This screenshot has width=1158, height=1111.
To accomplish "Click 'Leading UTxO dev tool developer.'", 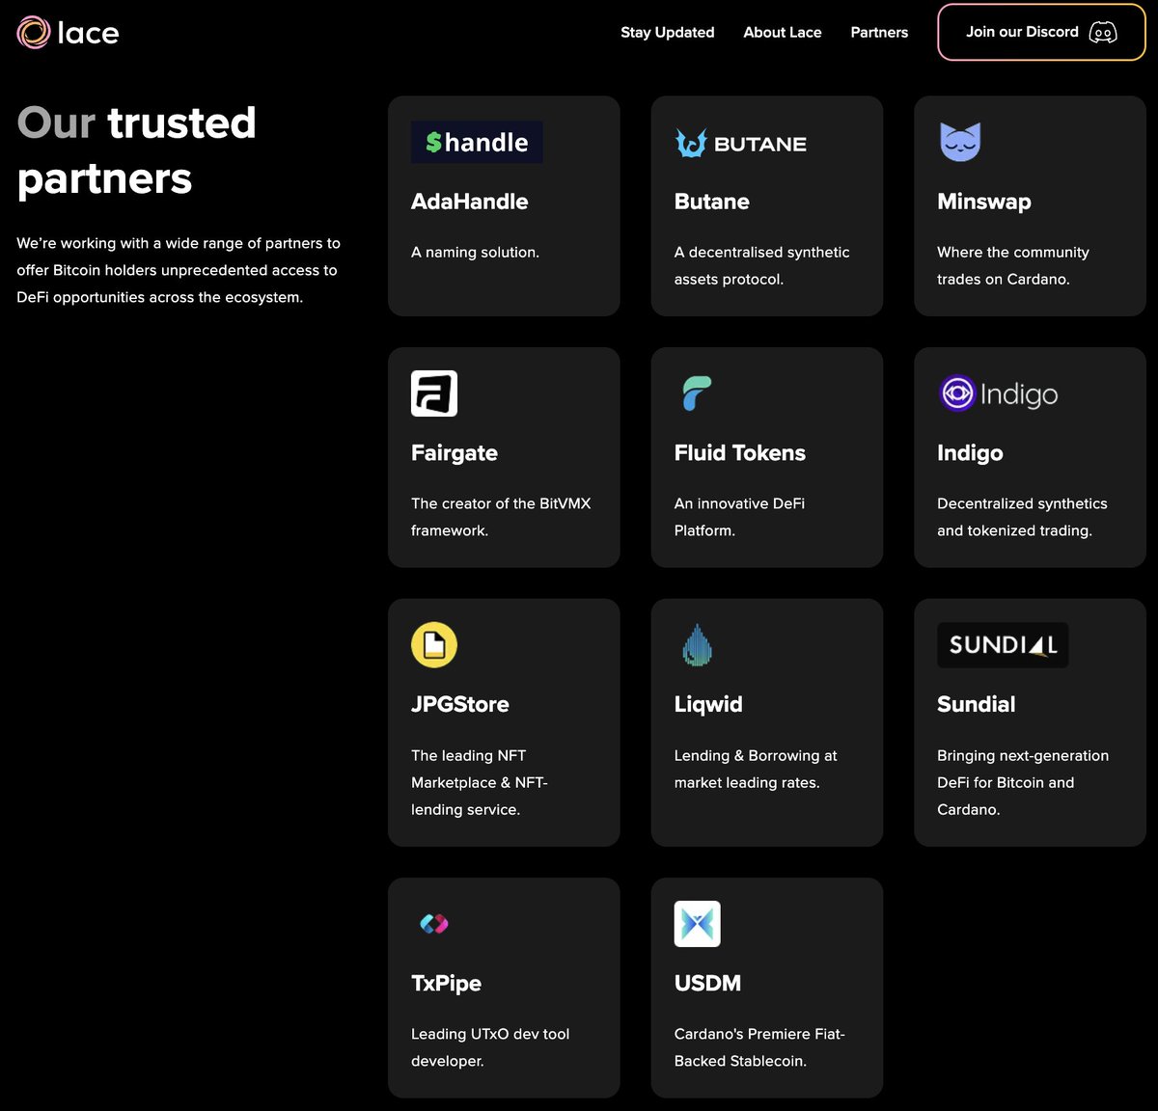I will point(490,1047).
